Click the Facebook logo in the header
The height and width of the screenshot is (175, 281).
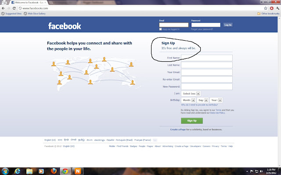[x=65, y=26]
